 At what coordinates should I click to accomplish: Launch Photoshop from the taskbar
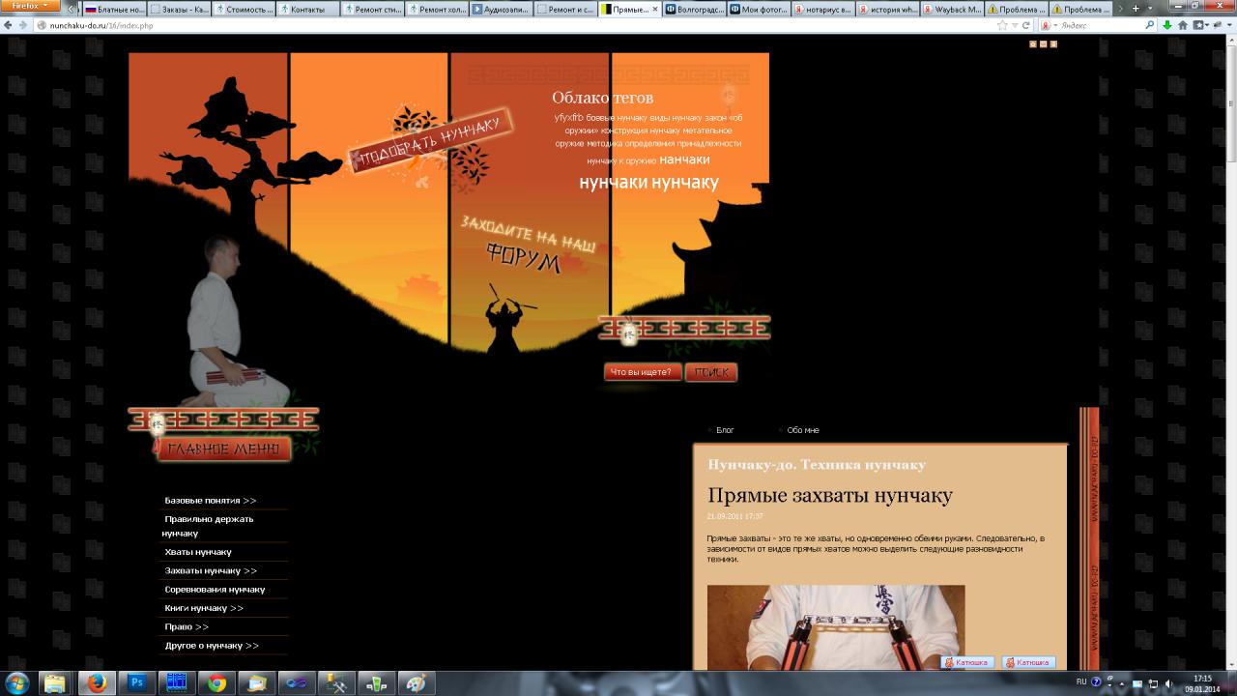click(136, 682)
